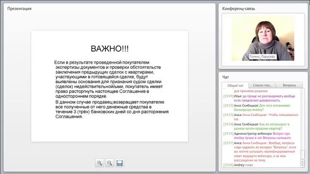Screen dimensions: 310x174
Task: Open the Вопросы tab in chat
Action: click(289, 85)
